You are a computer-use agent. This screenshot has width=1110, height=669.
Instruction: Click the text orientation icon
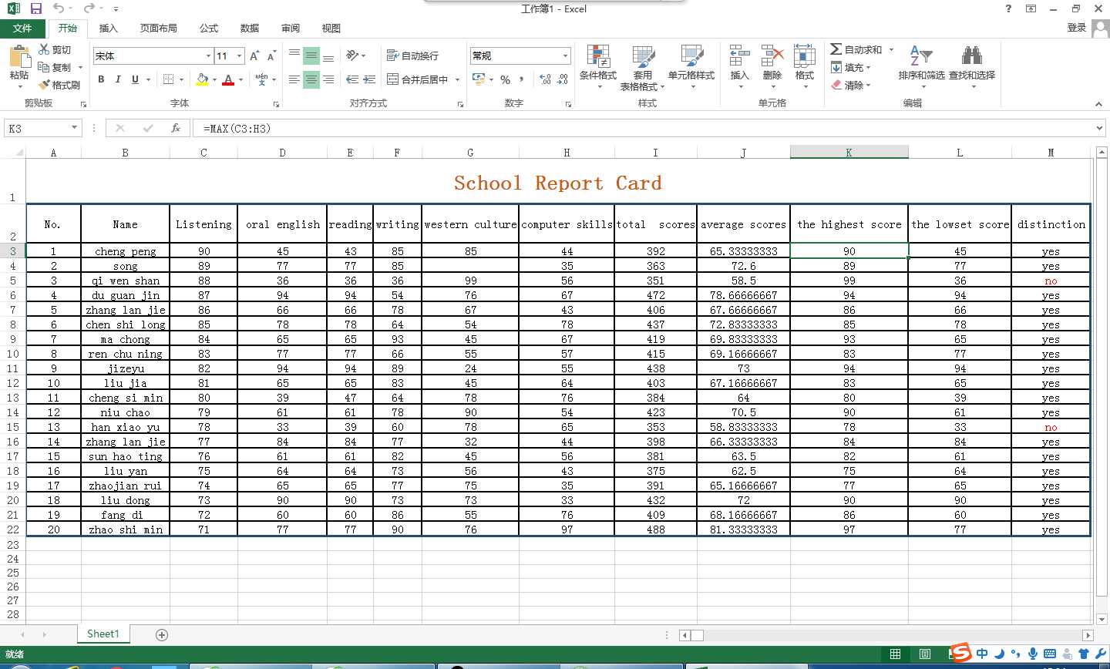click(x=352, y=55)
